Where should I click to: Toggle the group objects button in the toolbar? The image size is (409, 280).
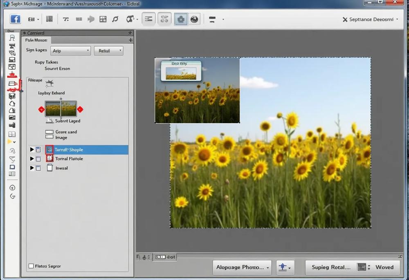pyautogui.click(x=164, y=19)
